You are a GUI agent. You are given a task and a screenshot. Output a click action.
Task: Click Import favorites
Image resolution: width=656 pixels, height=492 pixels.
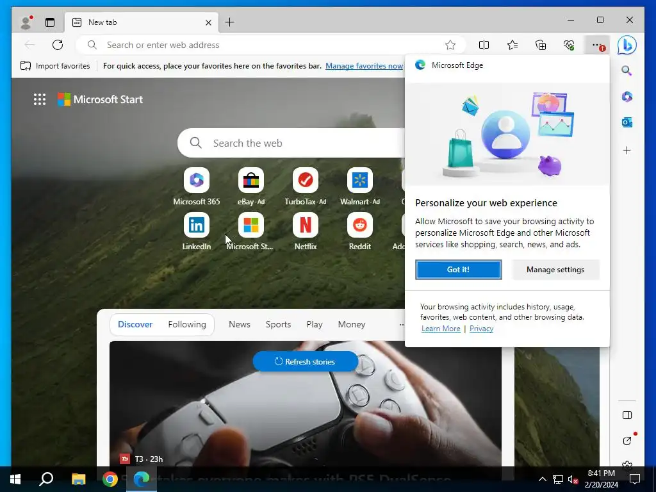coord(55,66)
